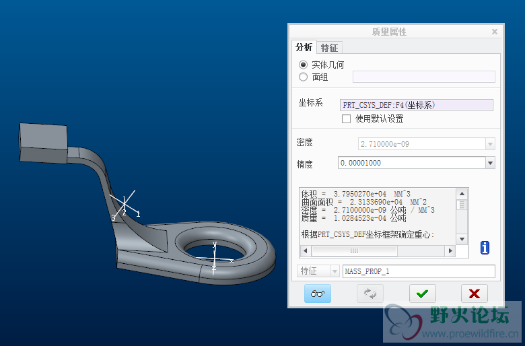Click the results scroll down arrow

tap(462, 239)
